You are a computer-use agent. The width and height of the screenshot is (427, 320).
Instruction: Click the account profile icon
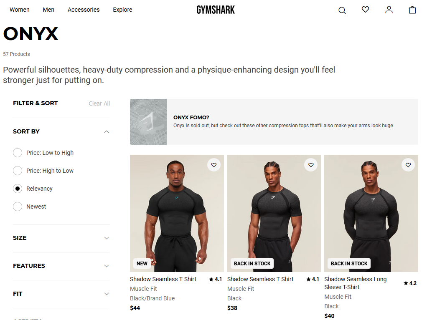[389, 10]
